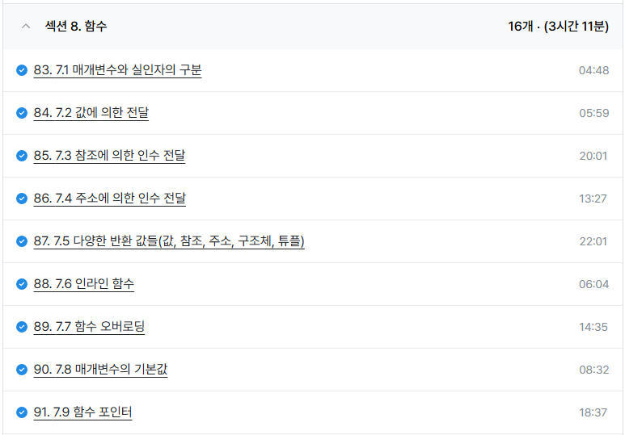This screenshot has height=435, width=625.
Task: Click checkmark icon beside 7.5 다양한 반환 값들
Action: 22,241
